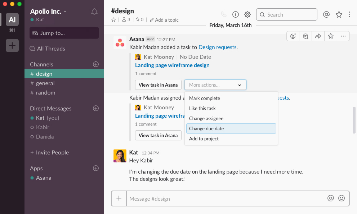Insert an emoji into the message box
This screenshot has height=214, width=357.
(341, 198)
